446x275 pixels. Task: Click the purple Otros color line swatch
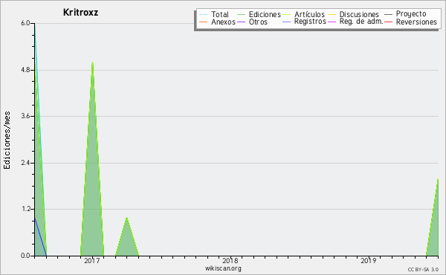coord(241,22)
